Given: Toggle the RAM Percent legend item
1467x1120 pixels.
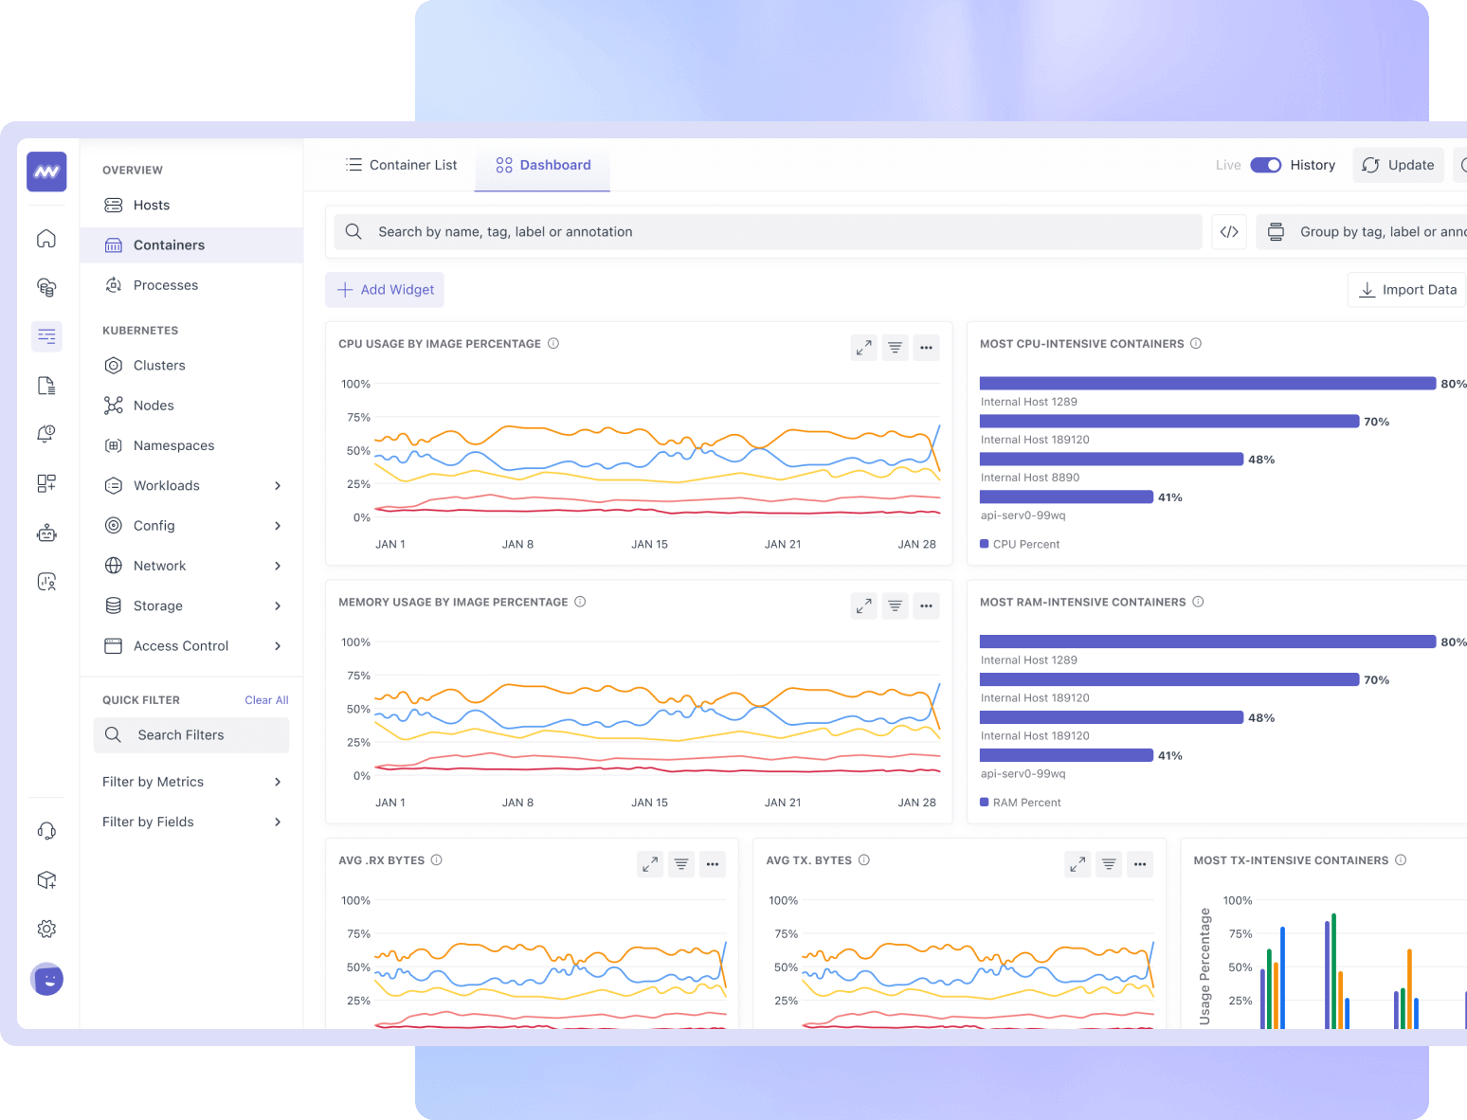Looking at the screenshot, I should (x=1020, y=803).
